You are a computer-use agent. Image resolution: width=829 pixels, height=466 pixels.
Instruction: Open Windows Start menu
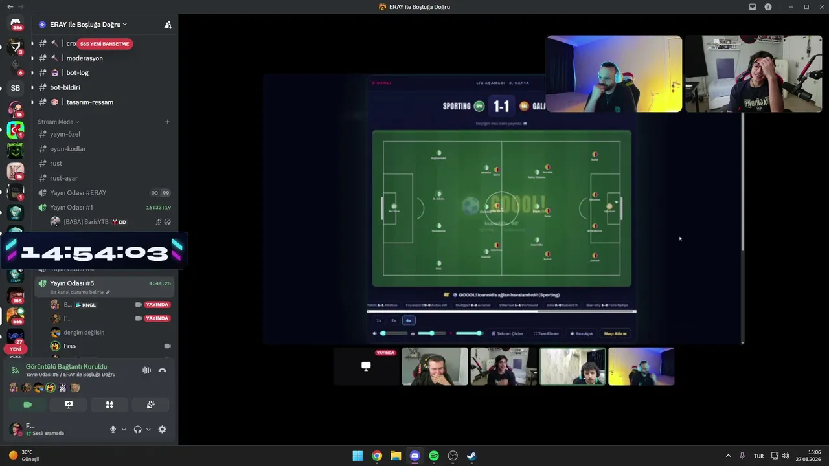click(x=358, y=456)
